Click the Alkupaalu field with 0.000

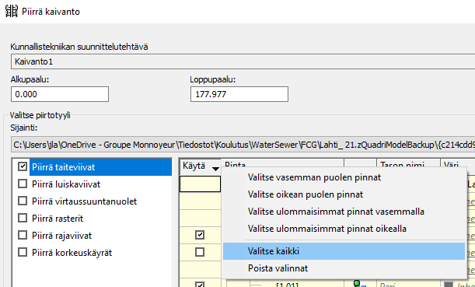(60, 94)
